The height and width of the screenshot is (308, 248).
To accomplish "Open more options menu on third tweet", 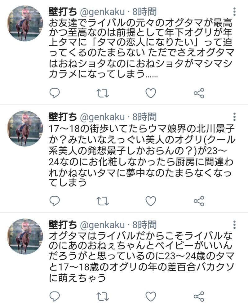I will [234, 225].
